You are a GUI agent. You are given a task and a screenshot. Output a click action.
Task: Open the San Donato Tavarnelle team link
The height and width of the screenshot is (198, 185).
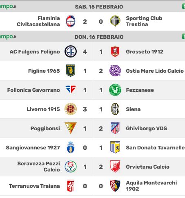(x=155, y=148)
